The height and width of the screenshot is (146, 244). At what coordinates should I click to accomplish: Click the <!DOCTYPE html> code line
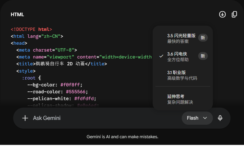(x=31, y=29)
